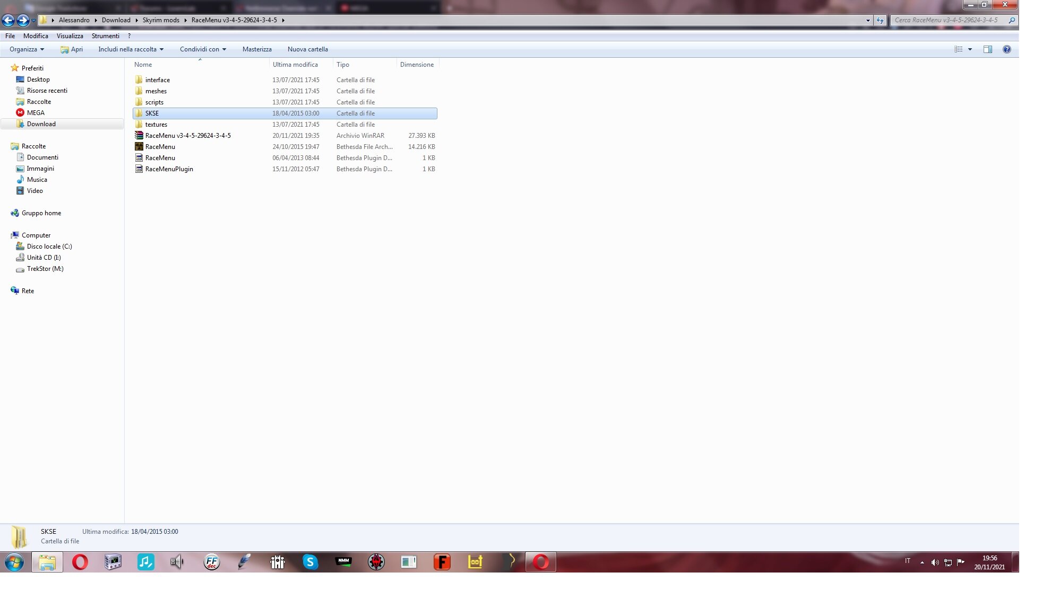
Task: Open the Help question-mark icon
Action: 1006,49
